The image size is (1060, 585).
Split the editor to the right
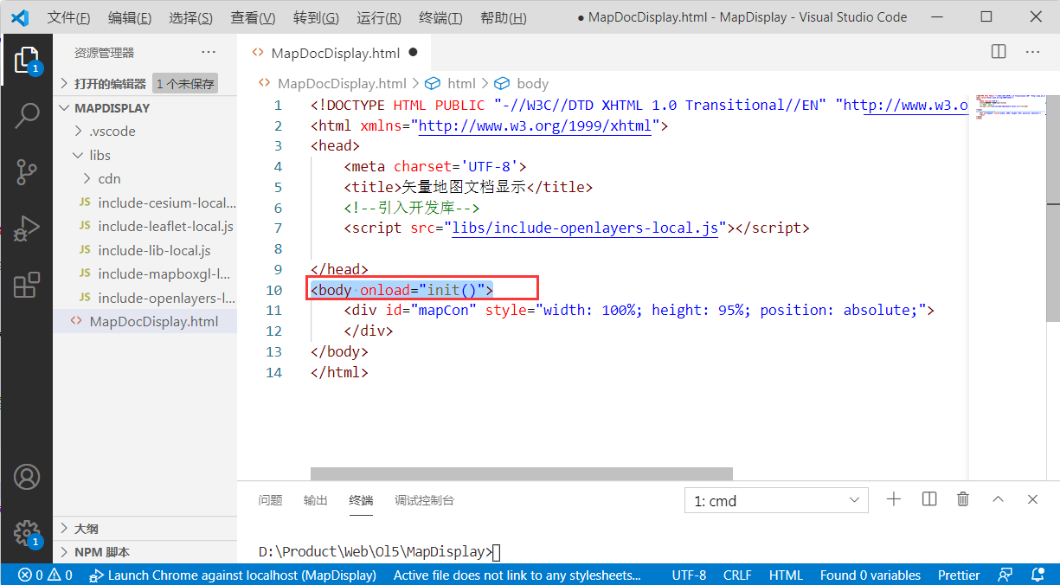click(x=999, y=52)
